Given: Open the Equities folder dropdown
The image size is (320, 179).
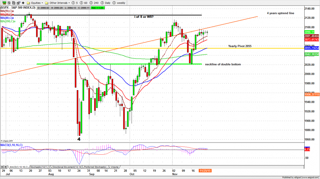Looking at the screenshot, I should pyautogui.click(x=35, y=3).
